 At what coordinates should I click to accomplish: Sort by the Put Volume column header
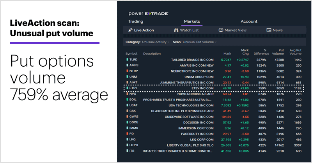[x=278, y=52]
